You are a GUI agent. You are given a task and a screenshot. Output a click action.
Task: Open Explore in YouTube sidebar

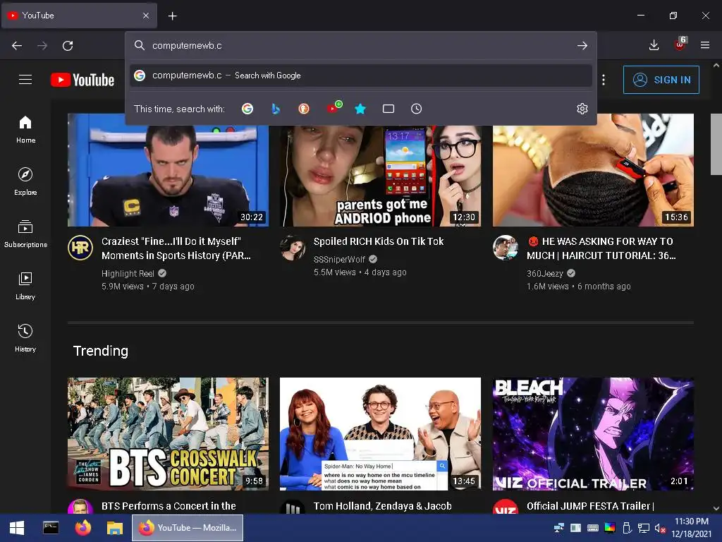25,181
